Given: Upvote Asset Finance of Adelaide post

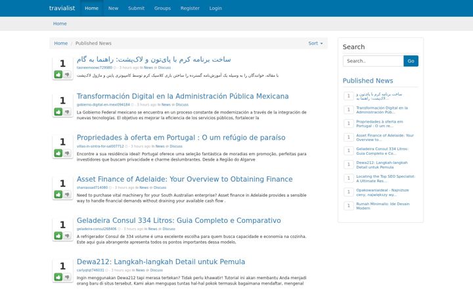Looking at the screenshot, I should click(58, 195).
